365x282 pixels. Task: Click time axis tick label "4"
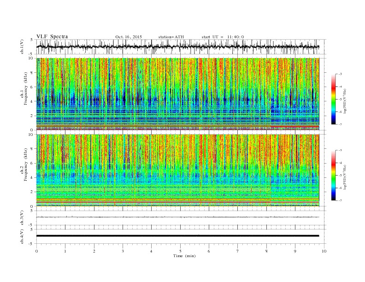coord(151,251)
